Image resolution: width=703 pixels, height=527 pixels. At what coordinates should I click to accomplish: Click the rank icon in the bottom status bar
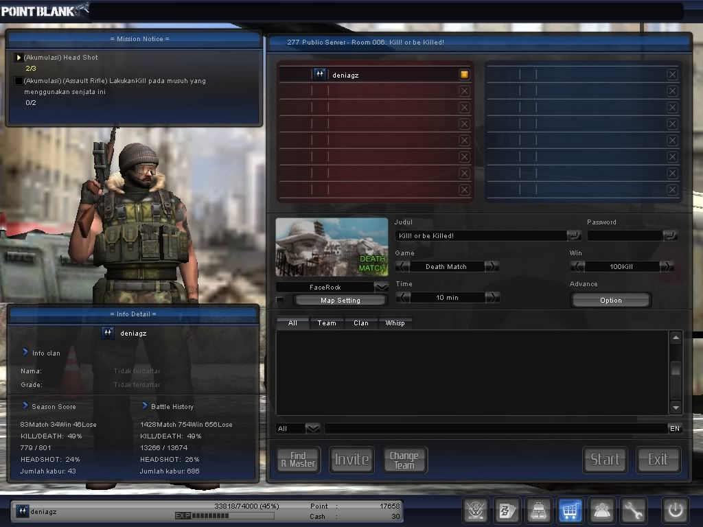[x=22, y=511]
